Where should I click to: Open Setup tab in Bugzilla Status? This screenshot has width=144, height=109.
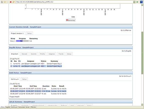[x=69, y=54]
